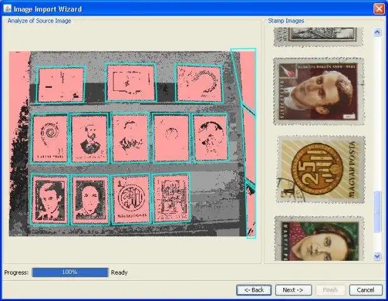Click the first detected stamp in top row
The height and width of the screenshot is (301, 388).
coord(61,85)
